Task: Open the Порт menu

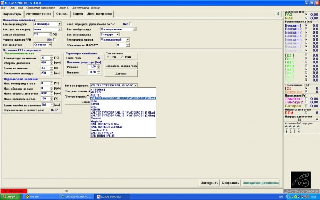Action: click(x=4, y=8)
